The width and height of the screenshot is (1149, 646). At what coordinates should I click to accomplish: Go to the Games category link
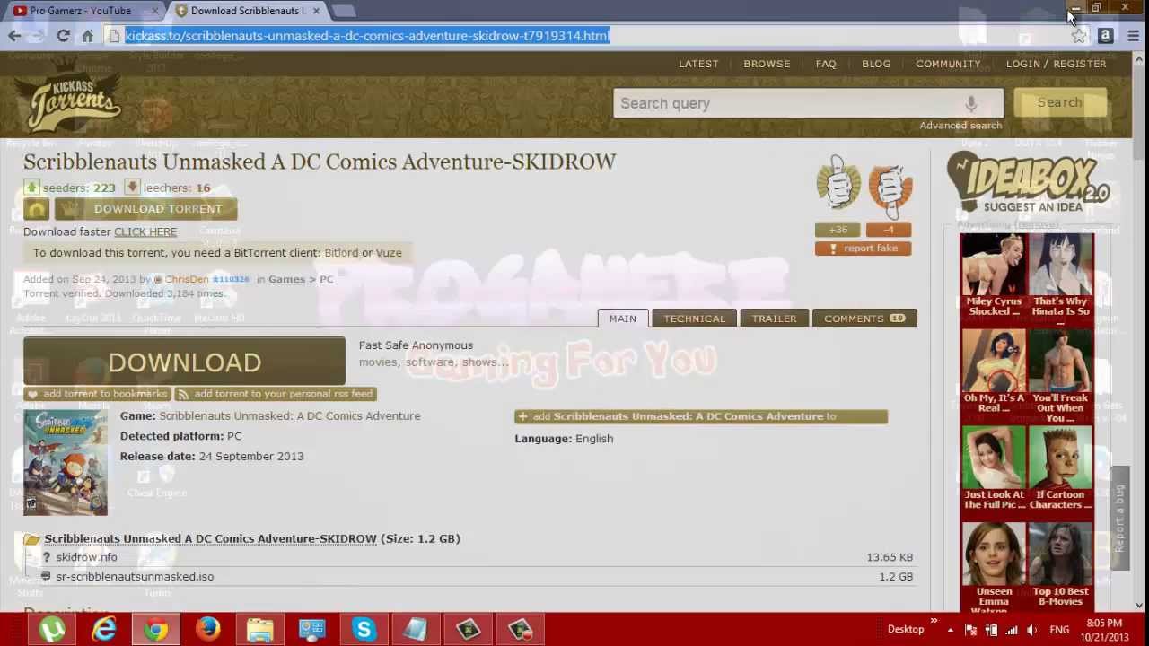(287, 279)
